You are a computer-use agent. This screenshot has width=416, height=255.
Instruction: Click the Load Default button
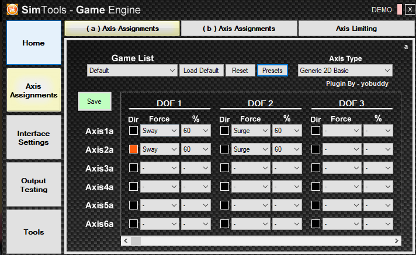pyautogui.click(x=201, y=71)
